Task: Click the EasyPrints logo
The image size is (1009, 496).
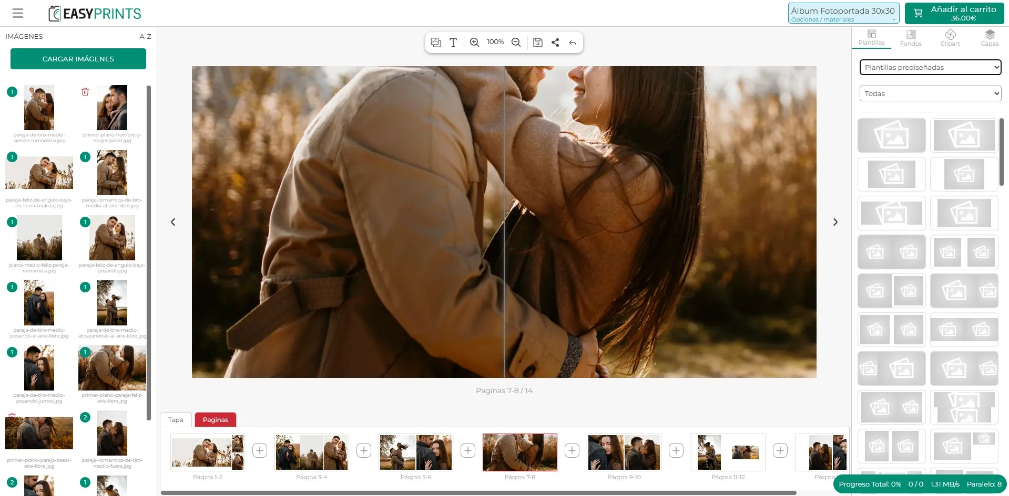Action: (95, 14)
